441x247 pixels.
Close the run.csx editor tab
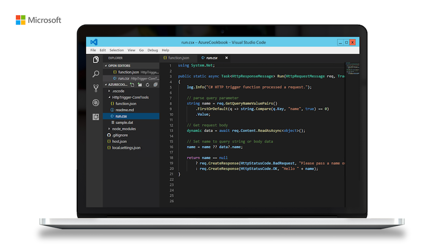pyautogui.click(x=226, y=58)
